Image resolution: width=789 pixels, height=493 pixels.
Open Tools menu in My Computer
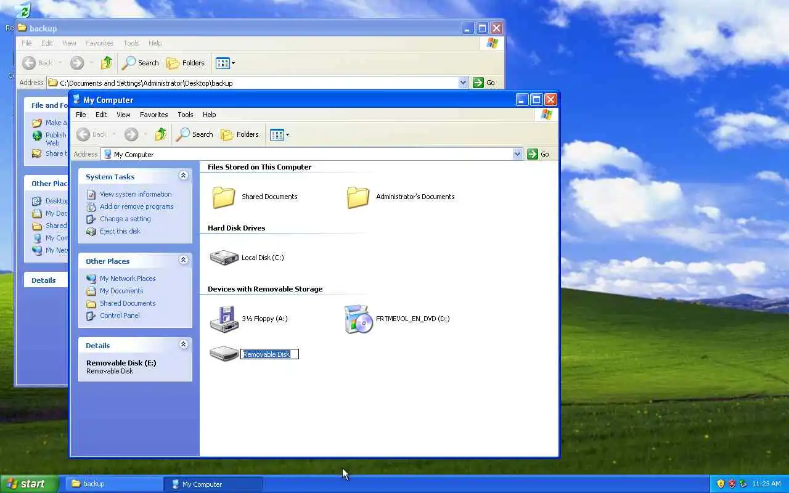click(x=186, y=115)
